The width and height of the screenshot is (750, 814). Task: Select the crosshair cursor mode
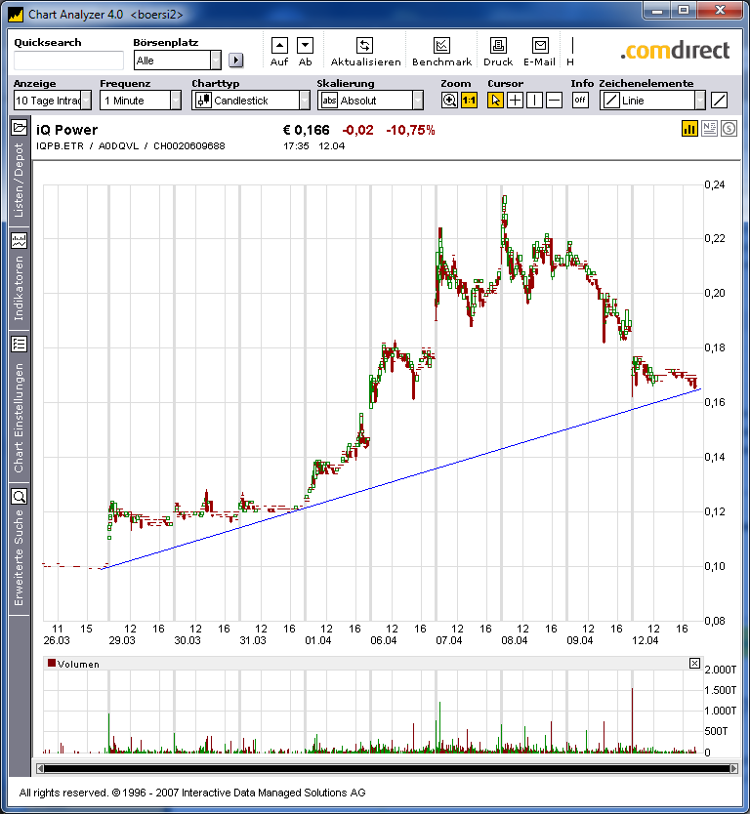click(515, 100)
